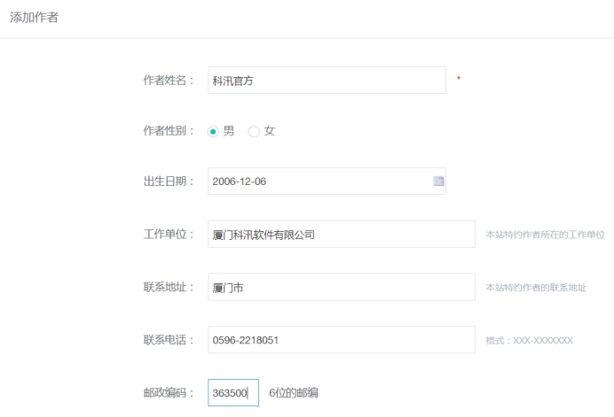The height and width of the screenshot is (417, 614).
Task: Click the 添加作者 heading text
Action: click(x=34, y=17)
